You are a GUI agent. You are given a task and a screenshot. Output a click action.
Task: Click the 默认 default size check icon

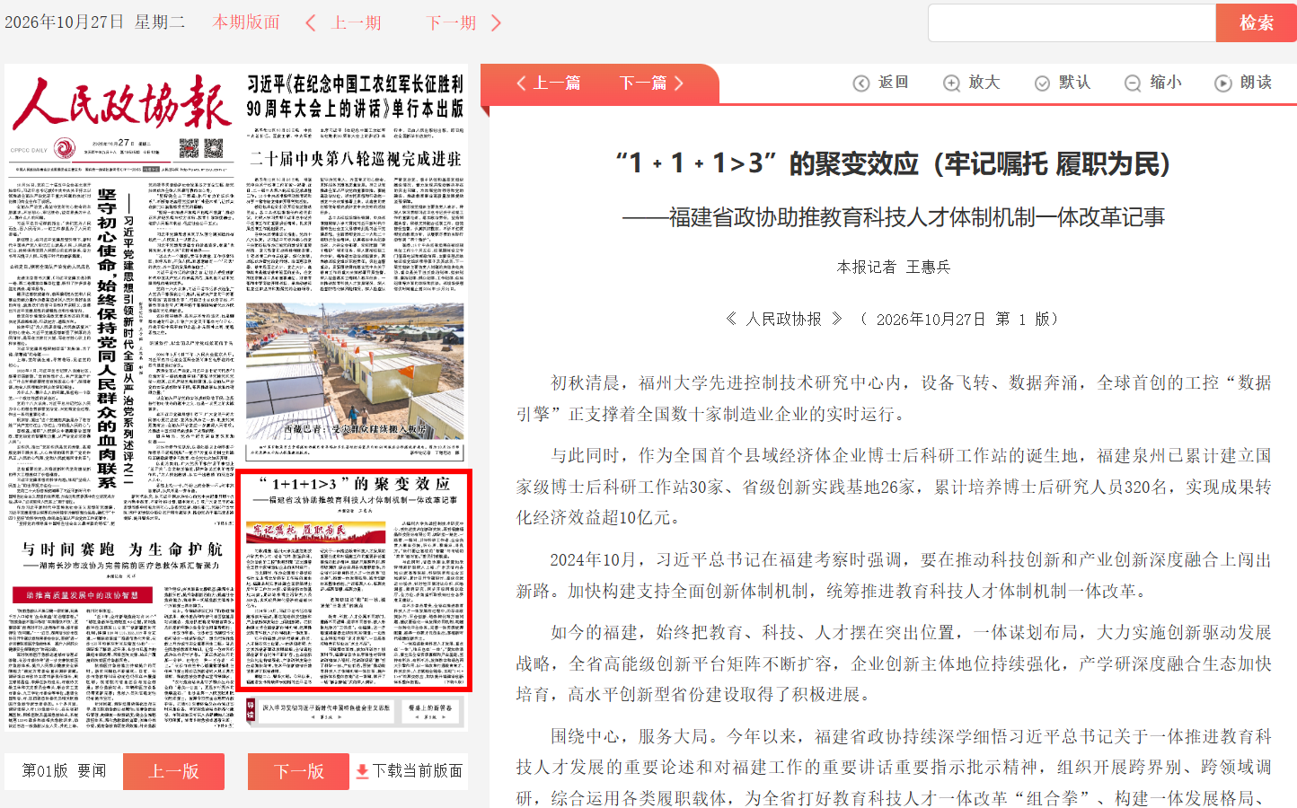pyautogui.click(x=1042, y=83)
